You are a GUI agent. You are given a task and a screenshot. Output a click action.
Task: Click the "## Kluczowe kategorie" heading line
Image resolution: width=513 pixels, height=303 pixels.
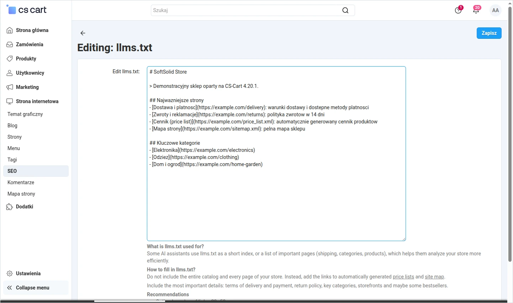tap(175, 143)
